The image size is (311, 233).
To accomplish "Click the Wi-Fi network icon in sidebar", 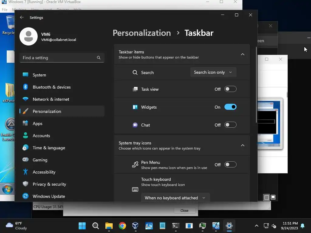I will [26, 99].
